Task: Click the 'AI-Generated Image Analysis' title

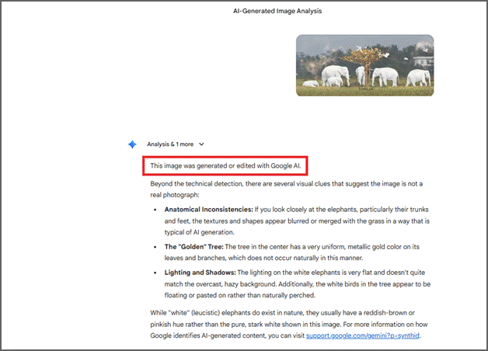Action: (277, 11)
